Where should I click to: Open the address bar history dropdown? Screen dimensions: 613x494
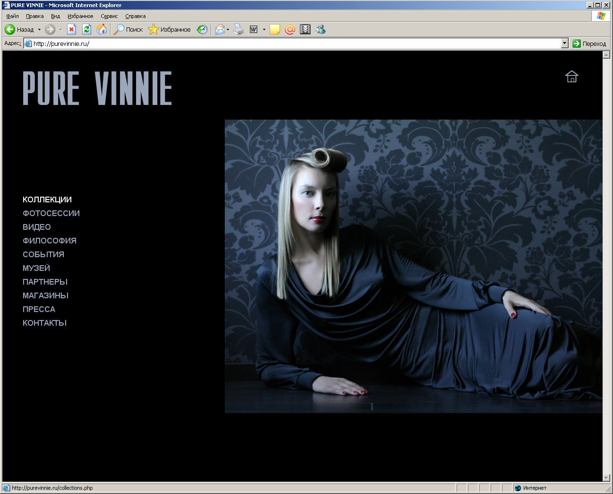[565, 43]
